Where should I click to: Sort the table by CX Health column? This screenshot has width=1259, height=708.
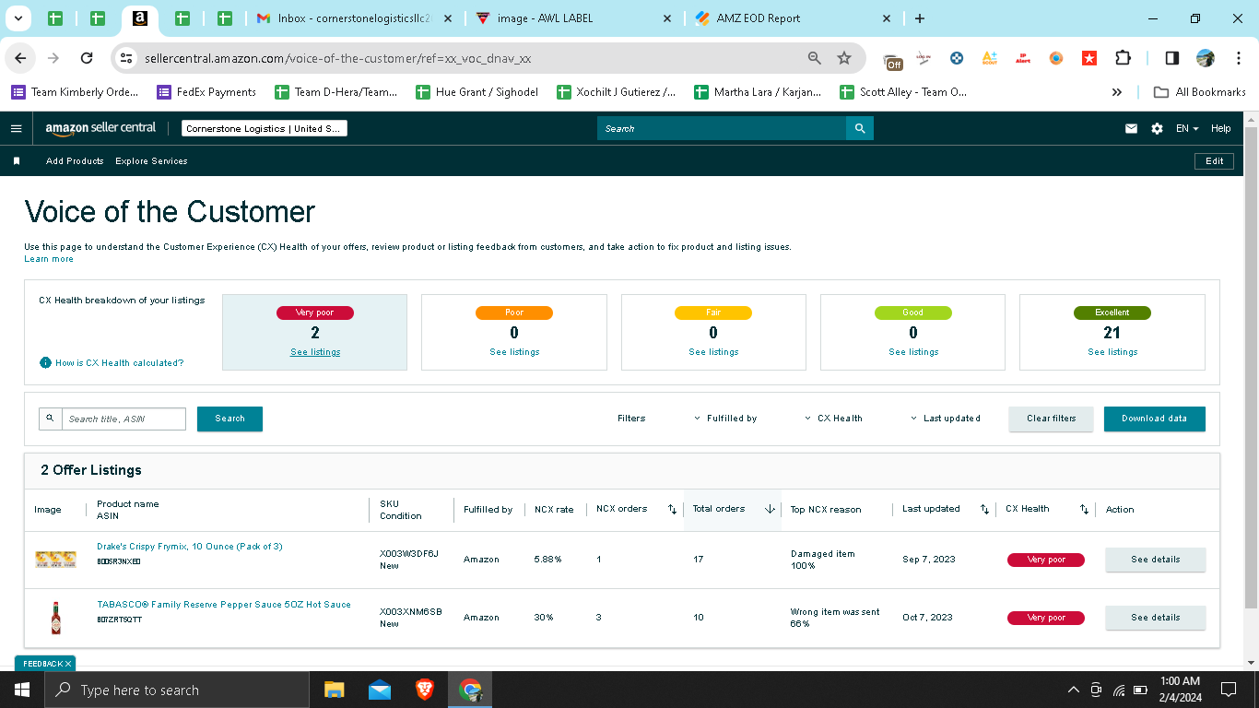tap(1084, 509)
